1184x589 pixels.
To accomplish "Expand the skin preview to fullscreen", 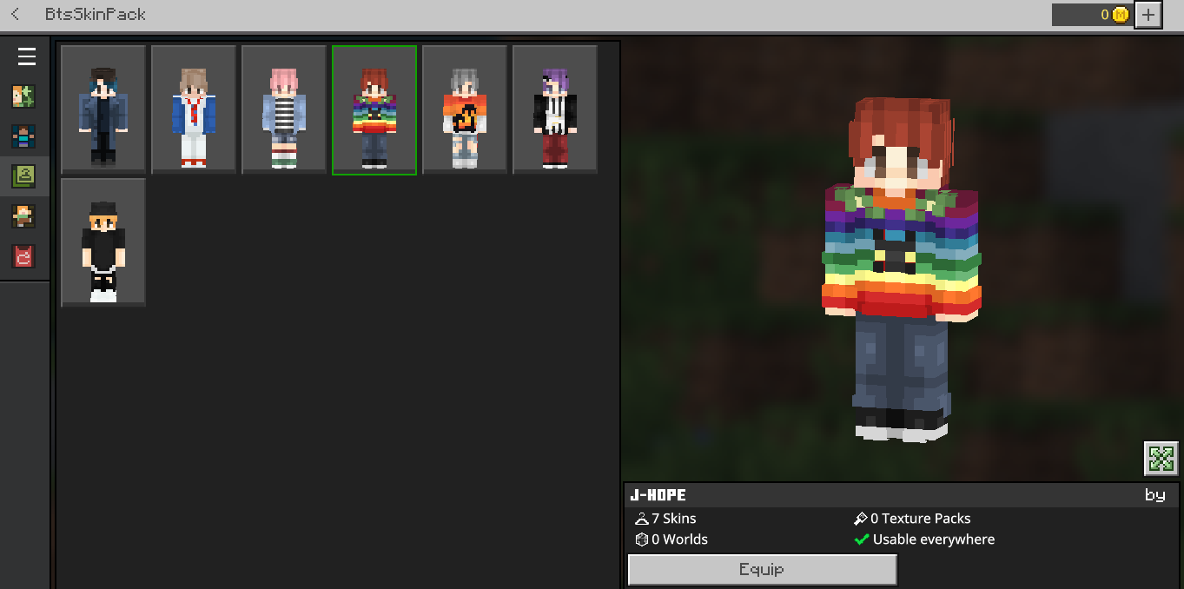I will coord(1161,458).
